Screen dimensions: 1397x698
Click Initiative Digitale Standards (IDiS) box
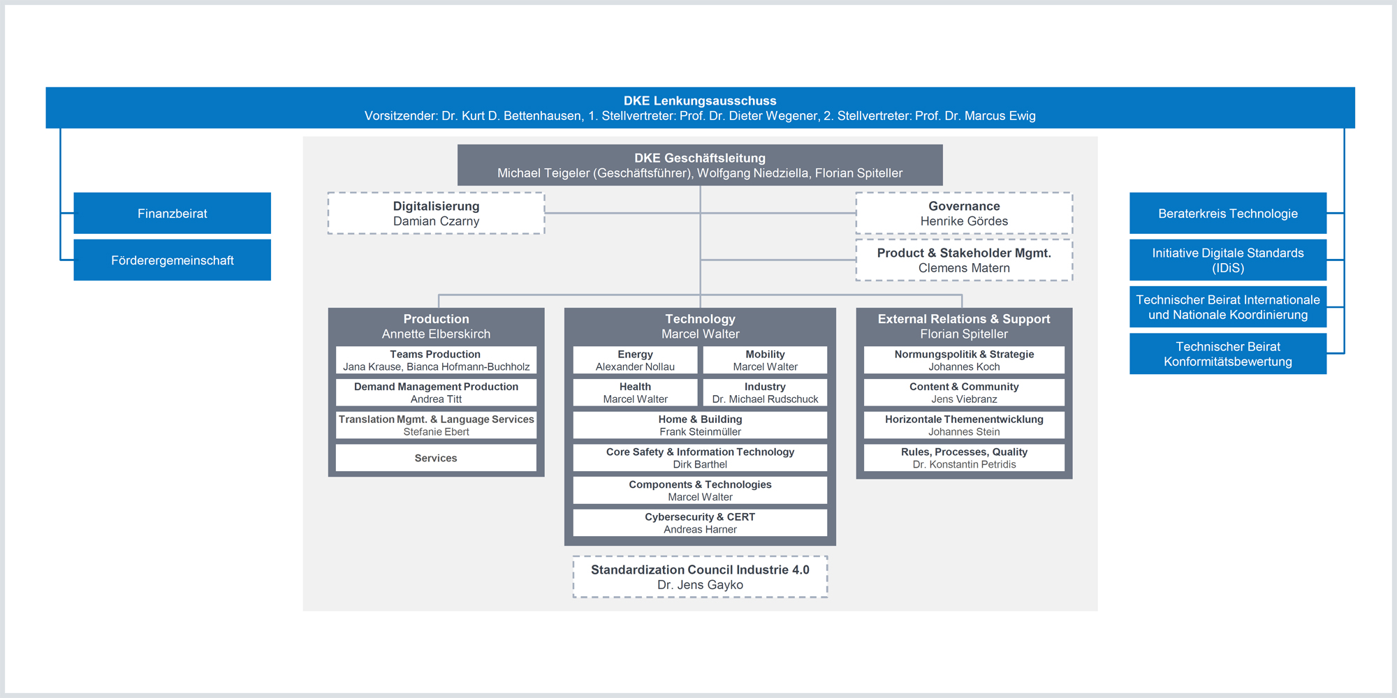pyautogui.click(x=1228, y=260)
